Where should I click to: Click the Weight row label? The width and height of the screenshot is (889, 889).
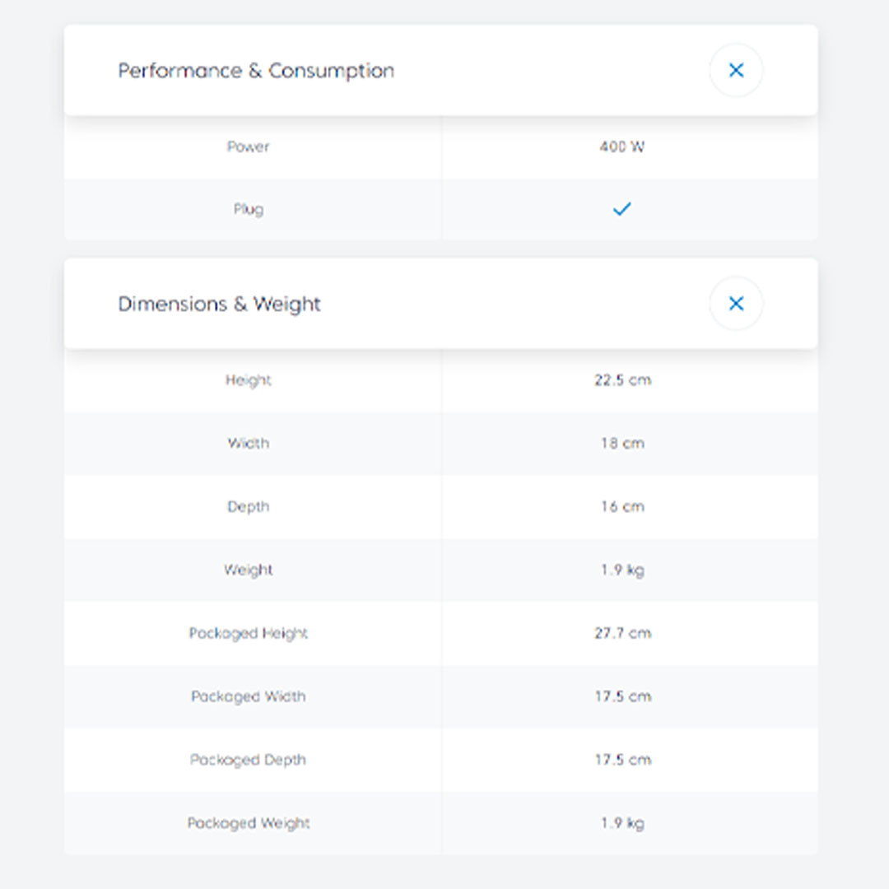248,570
